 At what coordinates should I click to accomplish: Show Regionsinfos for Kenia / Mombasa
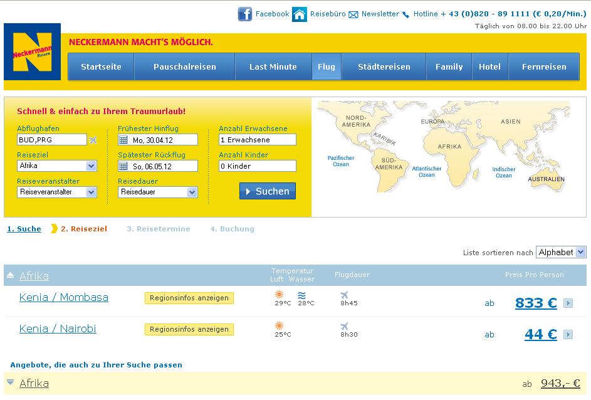(189, 298)
